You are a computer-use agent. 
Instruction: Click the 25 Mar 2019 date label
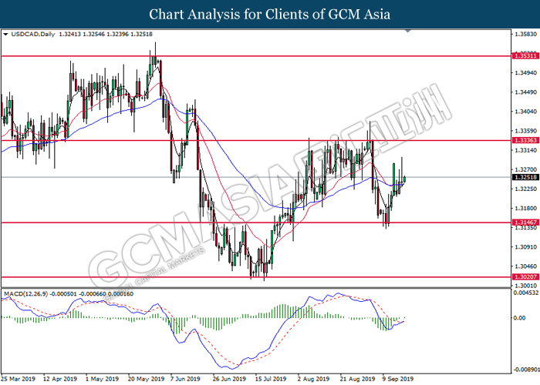point(19,379)
